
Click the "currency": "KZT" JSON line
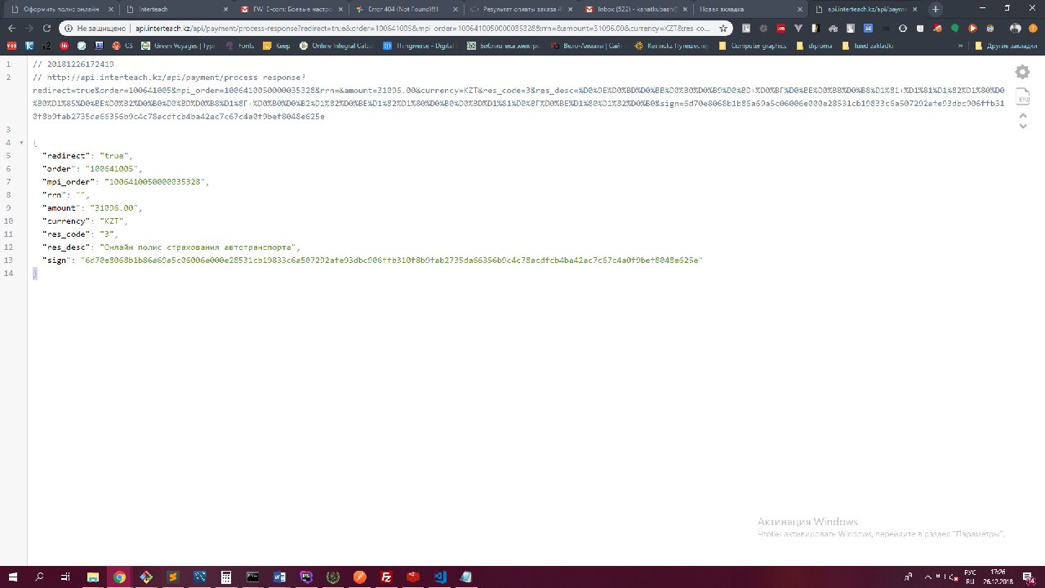tap(85, 220)
